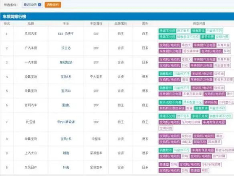This screenshot has width=234, height=176.
Task: Open the 宝马3系 car series link
Action: click(66, 139)
